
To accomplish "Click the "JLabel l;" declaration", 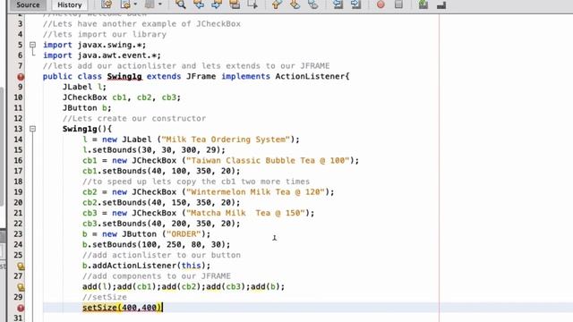I will coord(84,87).
